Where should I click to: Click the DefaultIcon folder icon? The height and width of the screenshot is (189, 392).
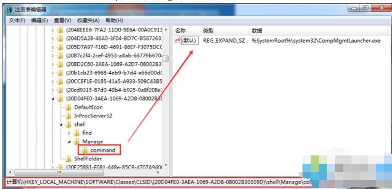click(x=69, y=107)
